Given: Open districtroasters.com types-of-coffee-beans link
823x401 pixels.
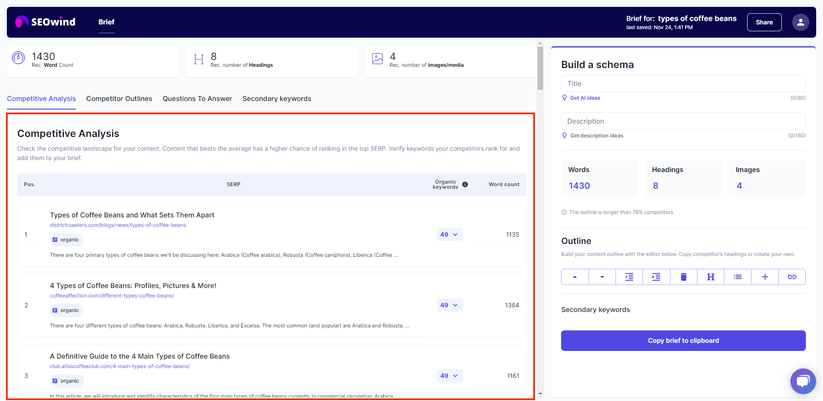Looking at the screenshot, I should click(x=118, y=225).
